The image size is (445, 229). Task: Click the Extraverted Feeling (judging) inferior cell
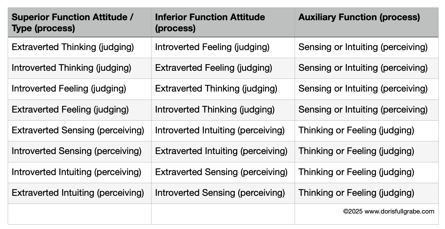223,68
